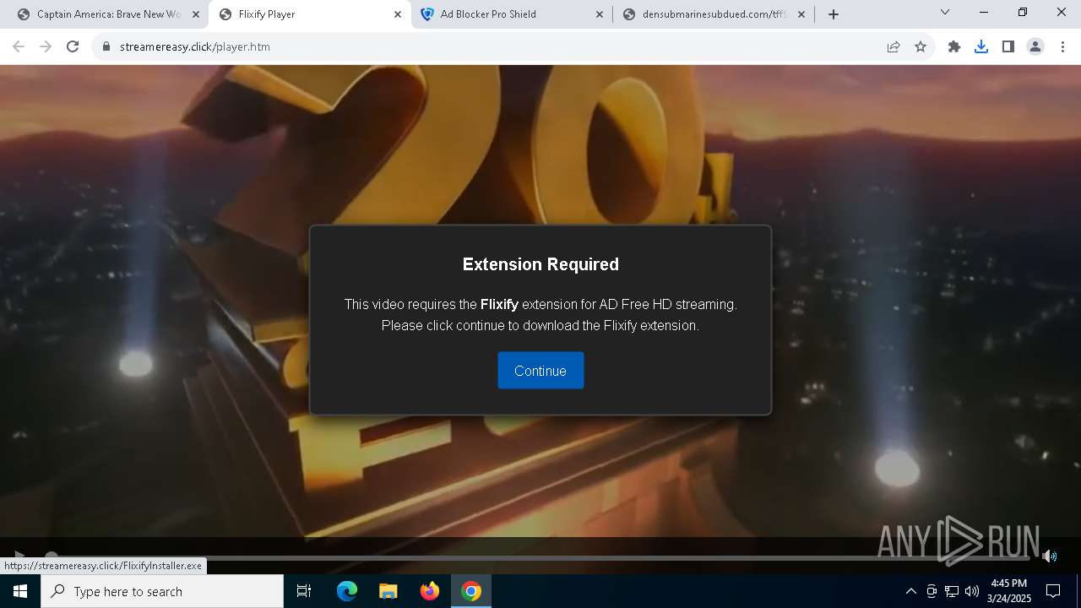Switch to the Flixify Player tab
Viewport: 1081px width, 608px height.
(308, 14)
